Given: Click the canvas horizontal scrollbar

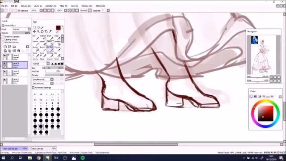Looking at the screenshot, I should 136,144.
